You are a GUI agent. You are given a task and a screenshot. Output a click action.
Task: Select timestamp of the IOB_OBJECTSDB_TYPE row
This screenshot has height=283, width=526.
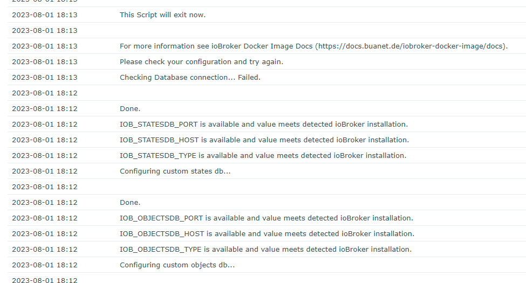click(x=45, y=250)
